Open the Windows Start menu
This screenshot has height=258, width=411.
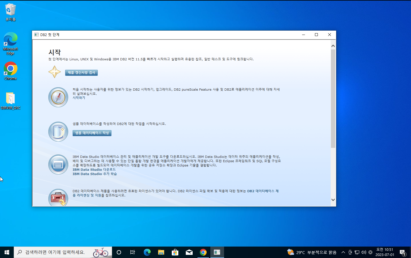7,252
